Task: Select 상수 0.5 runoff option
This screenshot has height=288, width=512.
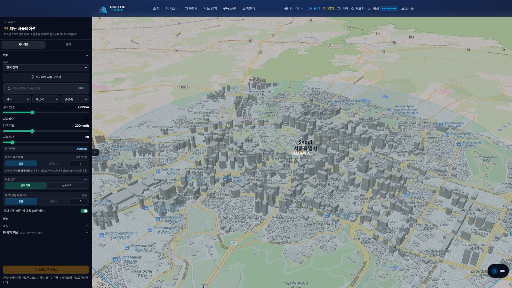Action: point(67,186)
